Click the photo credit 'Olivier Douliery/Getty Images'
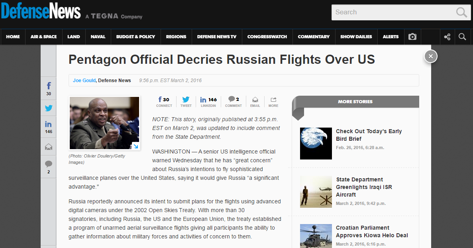473x248 pixels. point(96,159)
